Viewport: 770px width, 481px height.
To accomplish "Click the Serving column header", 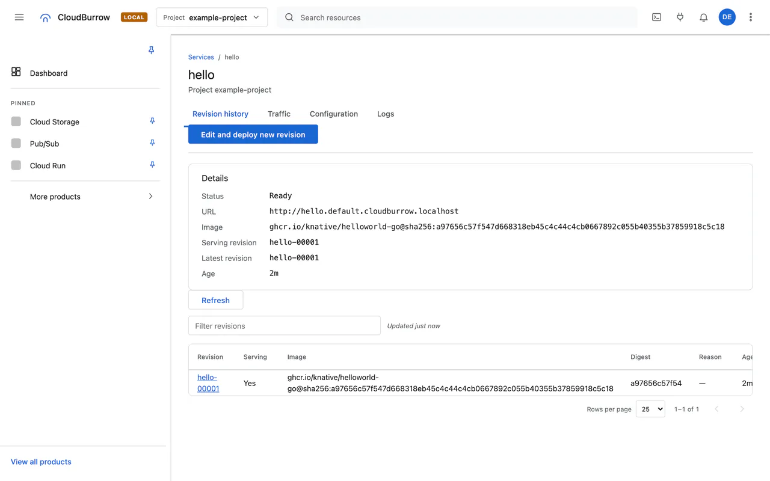I will point(255,357).
